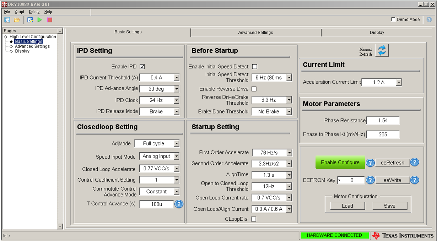Toggle the Demo Mode checkbox
Image resolution: width=437 pixels, height=241 pixels.
tap(393, 20)
